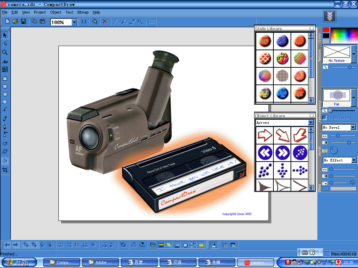Viewport: 358px width, 268px height.
Task: Select the zoom magnifier tool
Action: 5,52
